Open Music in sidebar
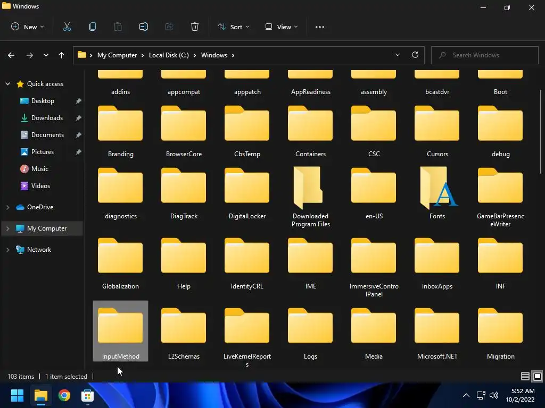The width and height of the screenshot is (545, 408). [39, 169]
